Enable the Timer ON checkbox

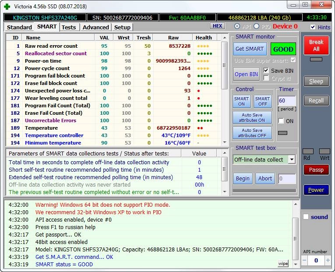pos(281,121)
